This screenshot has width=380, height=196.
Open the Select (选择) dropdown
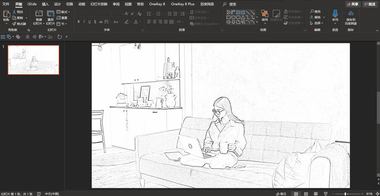pyautogui.click(x=317, y=23)
